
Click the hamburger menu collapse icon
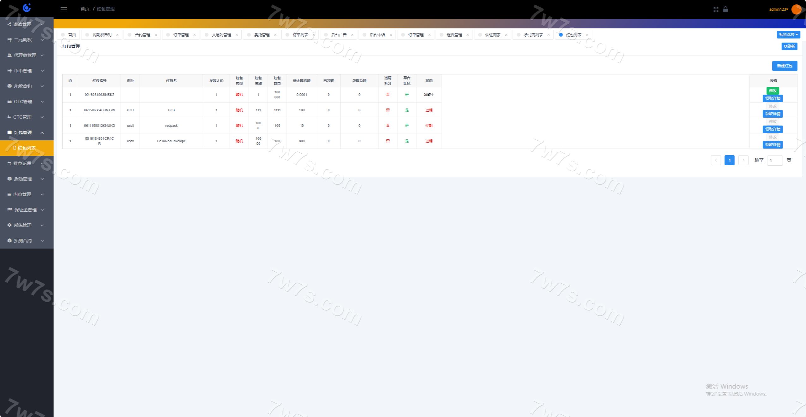(64, 9)
